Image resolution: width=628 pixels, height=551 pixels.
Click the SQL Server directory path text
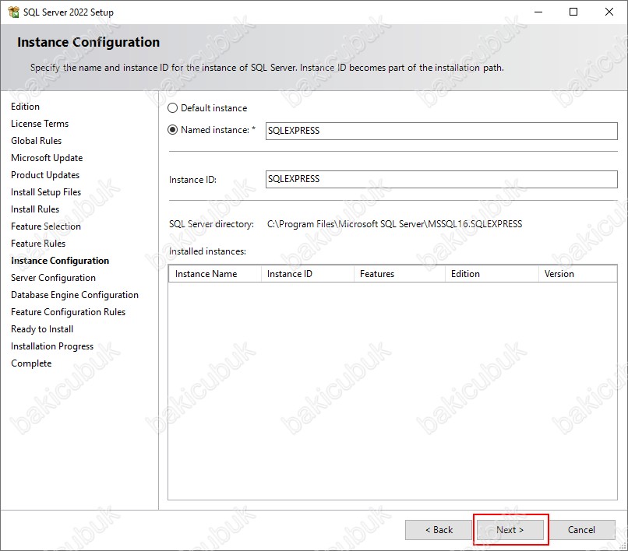(x=394, y=224)
